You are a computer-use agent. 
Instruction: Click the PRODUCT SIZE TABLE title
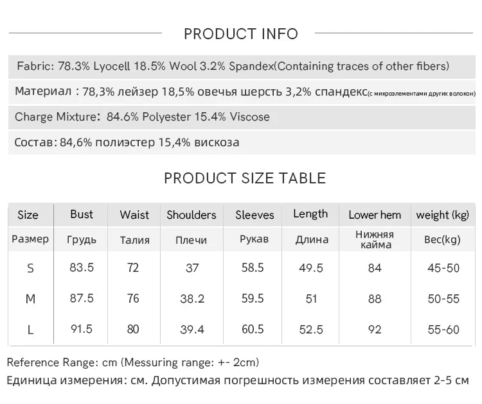tap(245, 178)
